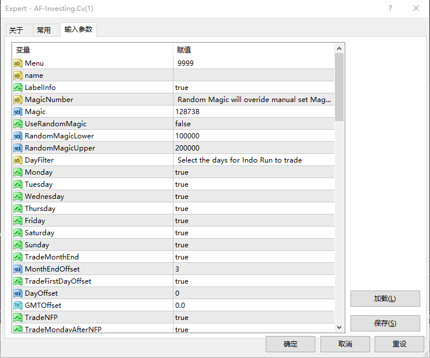
Task: Click the integer icon beside Magic
Action: [18, 111]
